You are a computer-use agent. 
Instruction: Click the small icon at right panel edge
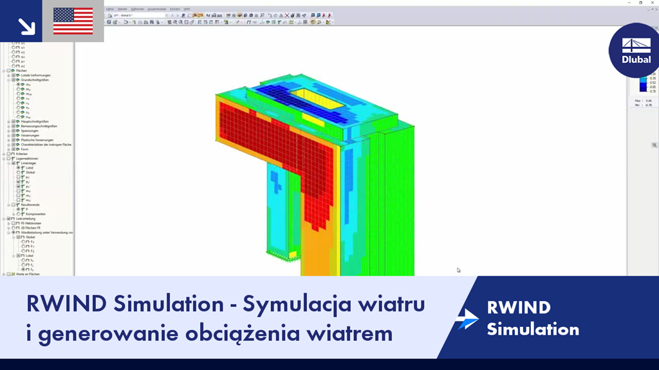(654, 145)
